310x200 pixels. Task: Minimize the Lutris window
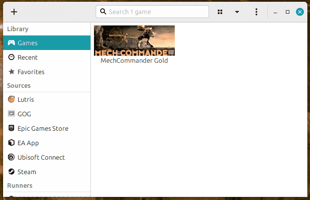coord(275,12)
